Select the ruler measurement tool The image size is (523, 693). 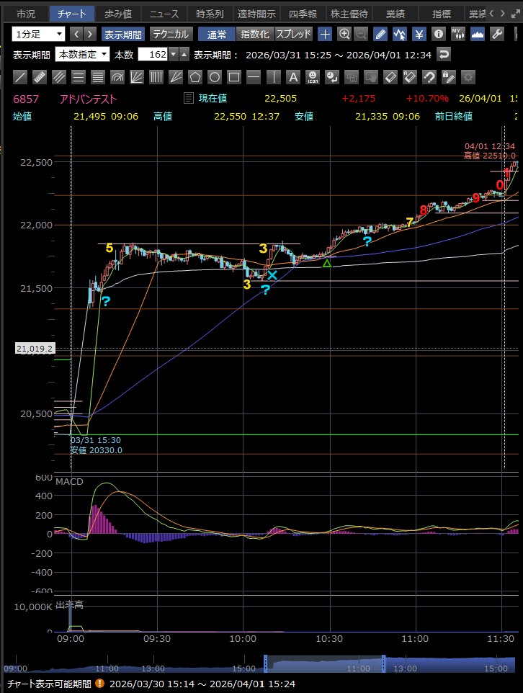(40, 77)
